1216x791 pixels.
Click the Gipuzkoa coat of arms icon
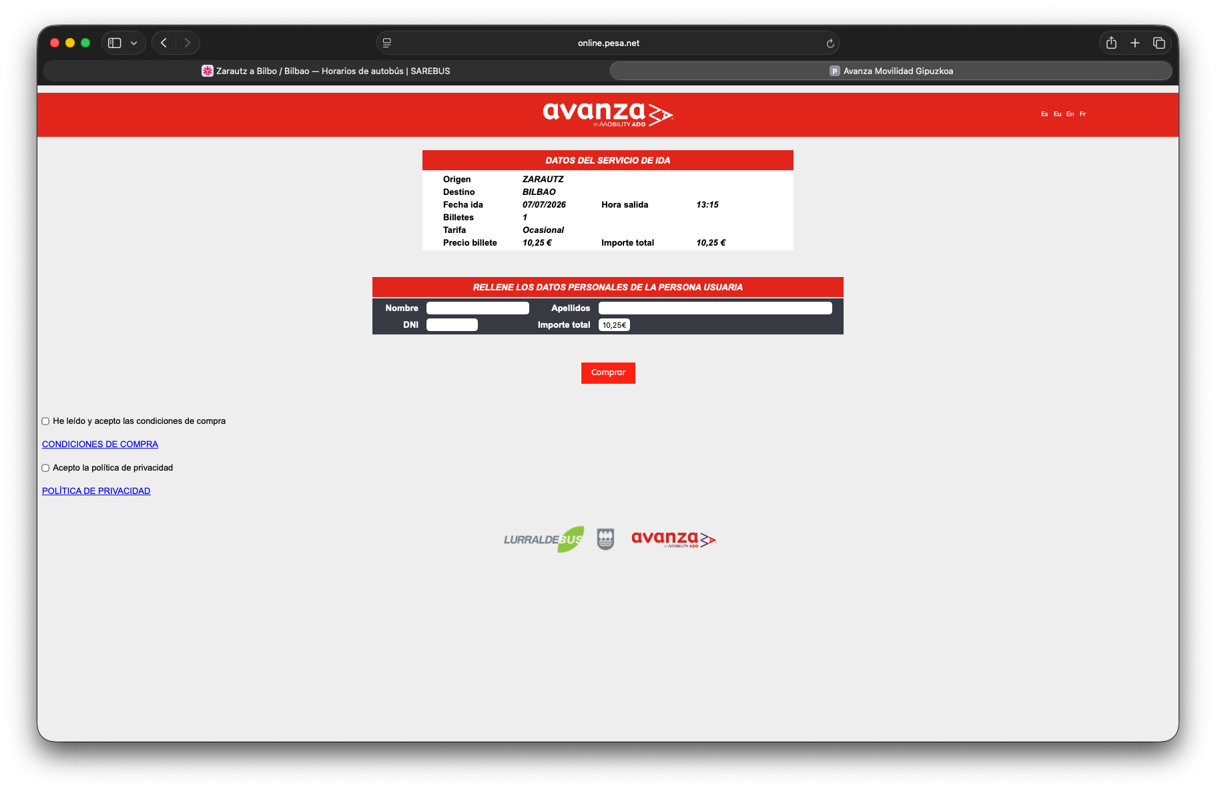point(605,539)
